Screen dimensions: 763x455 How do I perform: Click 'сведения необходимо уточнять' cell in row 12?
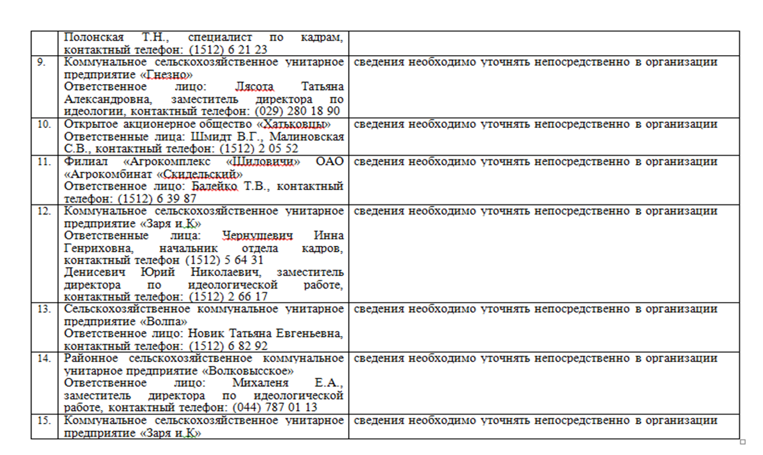544,254
